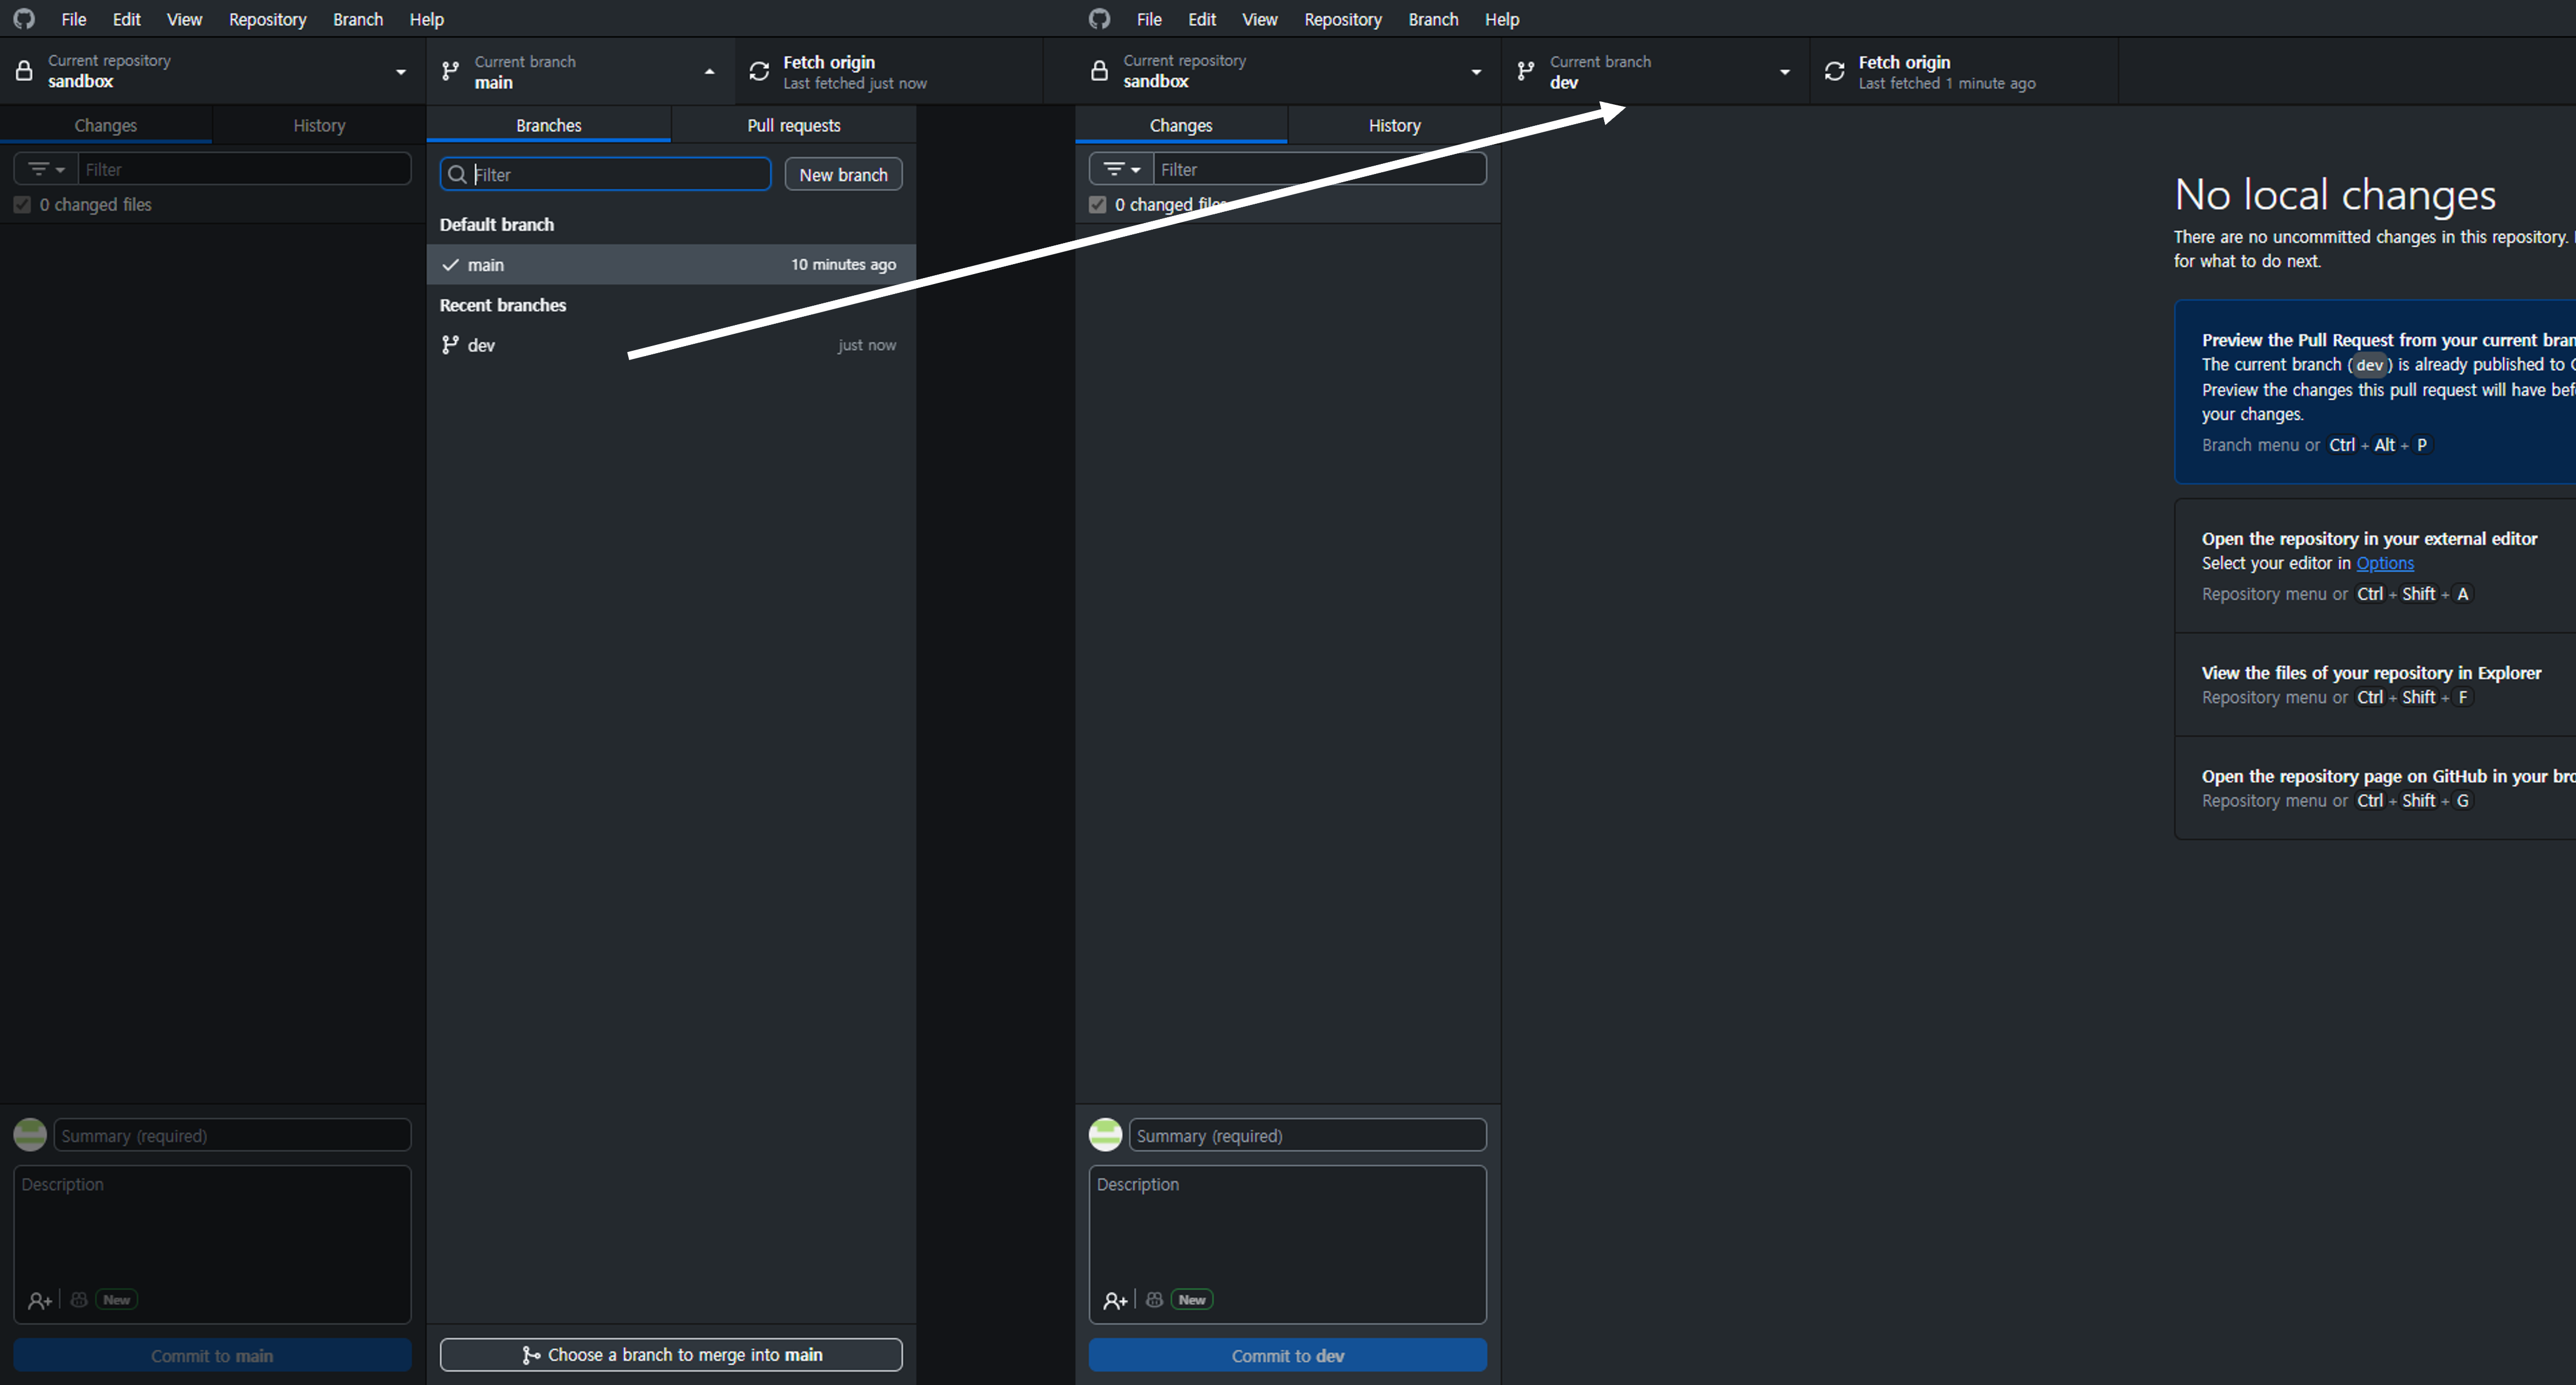Open filter options dropdown above Commit to dev panel
The image size is (2576, 1385).
tap(1121, 170)
